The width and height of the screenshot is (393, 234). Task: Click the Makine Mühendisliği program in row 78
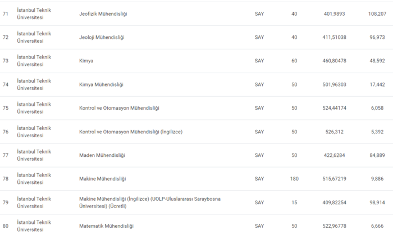(x=103, y=179)
